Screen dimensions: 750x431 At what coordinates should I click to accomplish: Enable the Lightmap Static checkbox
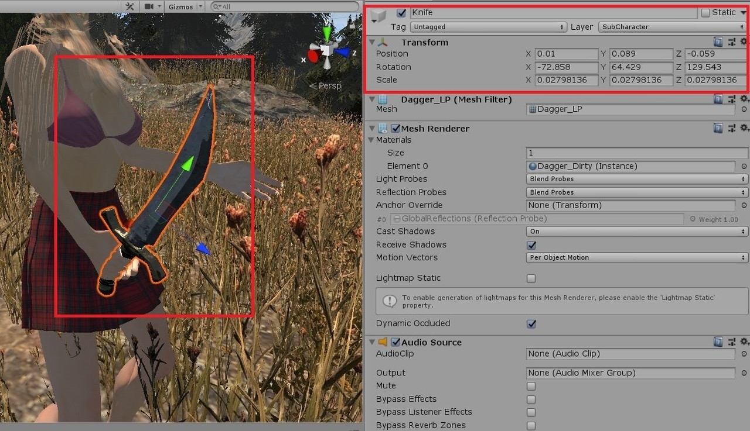coord(531,278)
